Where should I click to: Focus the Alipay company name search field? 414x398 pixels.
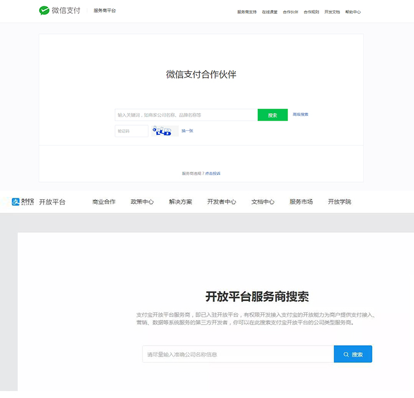pyautogui.click(x=238, y=354)
